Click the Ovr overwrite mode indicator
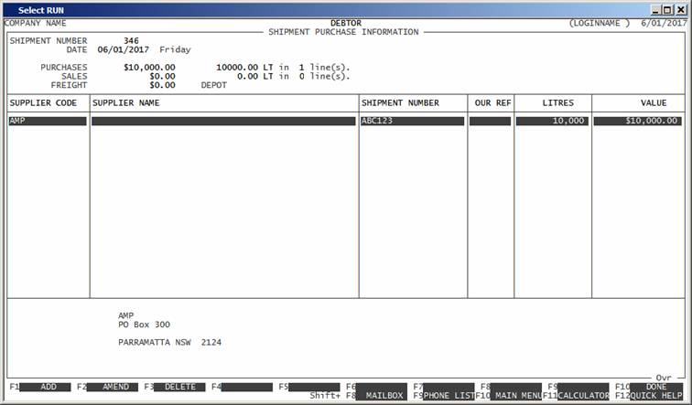Screen dimensions: 692x405 tap(664, 378)
